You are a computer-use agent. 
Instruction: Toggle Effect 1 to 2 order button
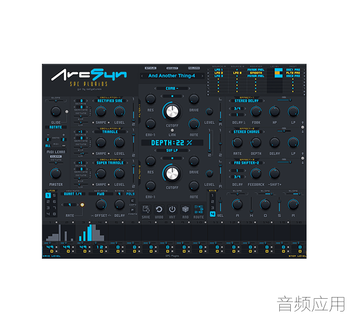(x=302, y=127)
